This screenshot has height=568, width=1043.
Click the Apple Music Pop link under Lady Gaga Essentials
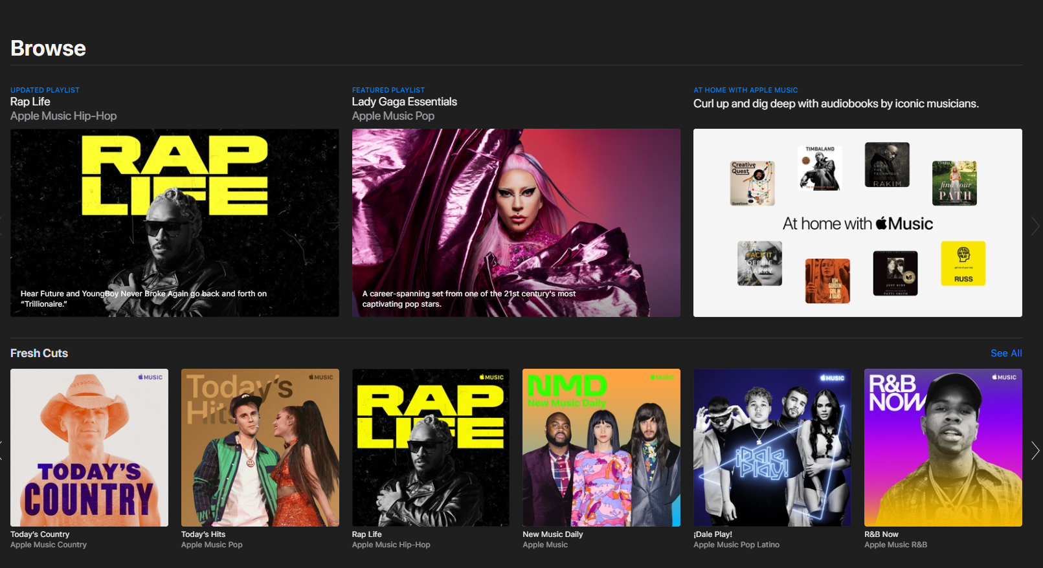(393, 116)
